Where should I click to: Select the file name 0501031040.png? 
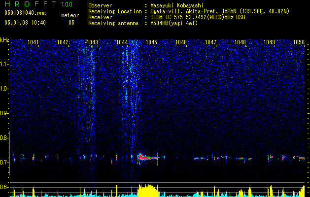coord(25,13)
